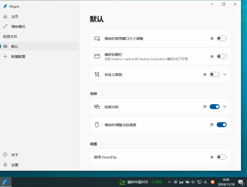Maximize the Magpie window
The height and width of the screenshot is (187, 247).
pyautogui.click(x=223, y=4)
